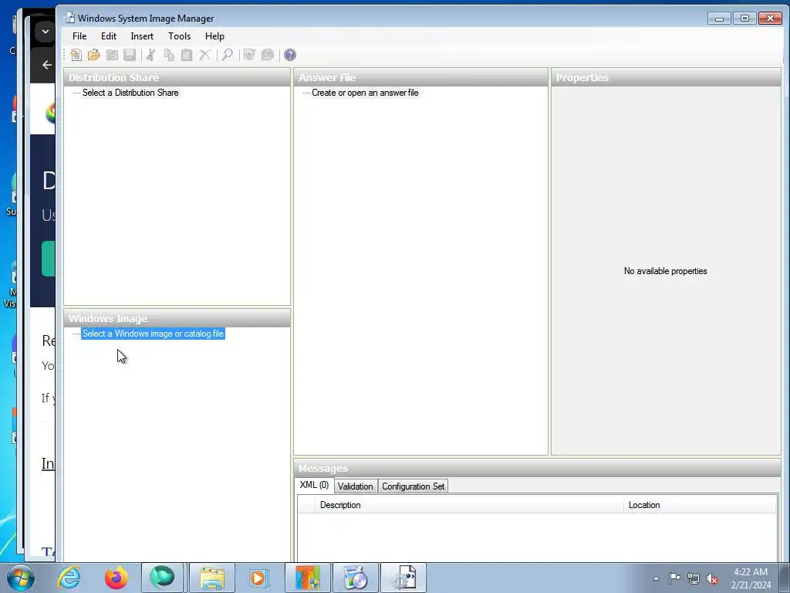Switch to the Validation tab

[355, 486]
